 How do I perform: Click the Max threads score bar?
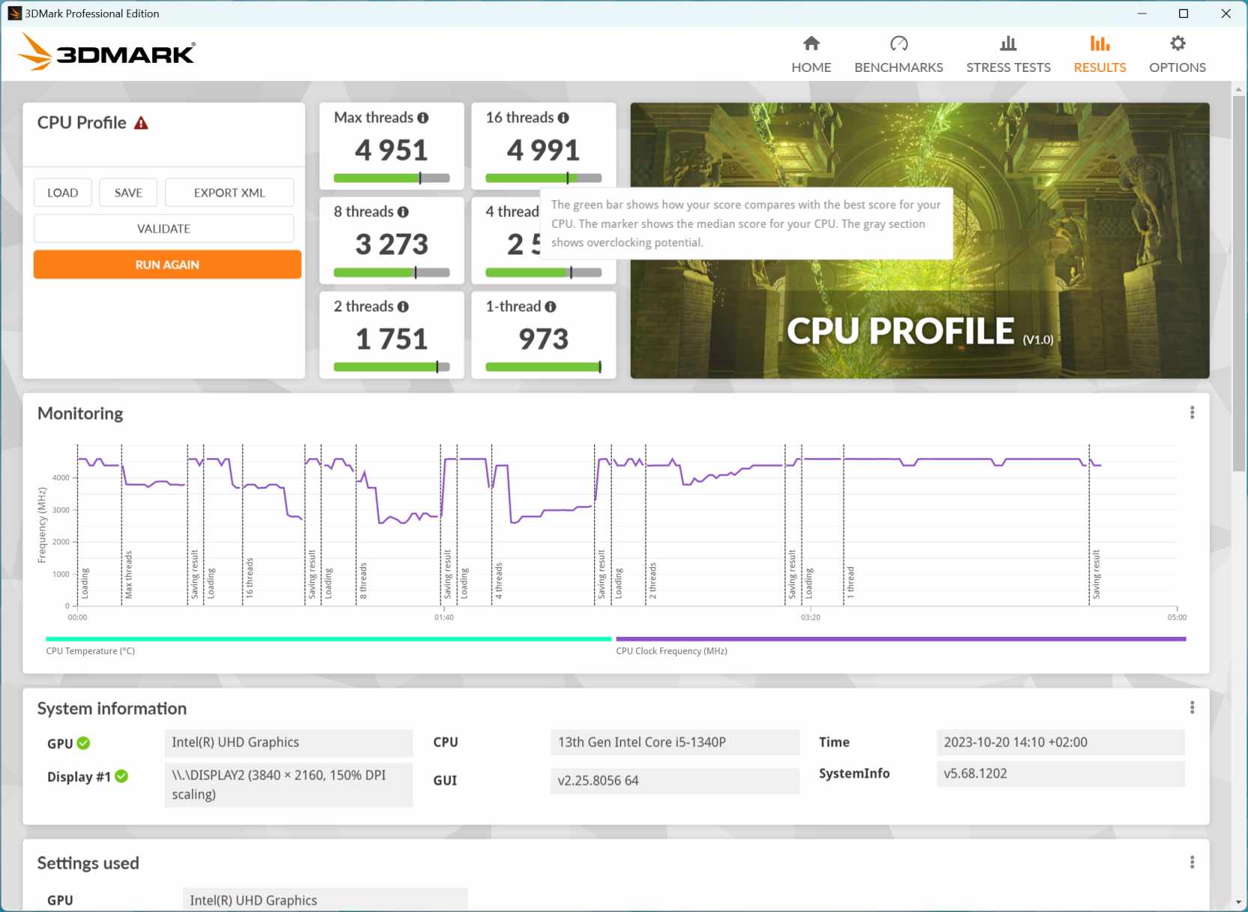pos(392,178)
